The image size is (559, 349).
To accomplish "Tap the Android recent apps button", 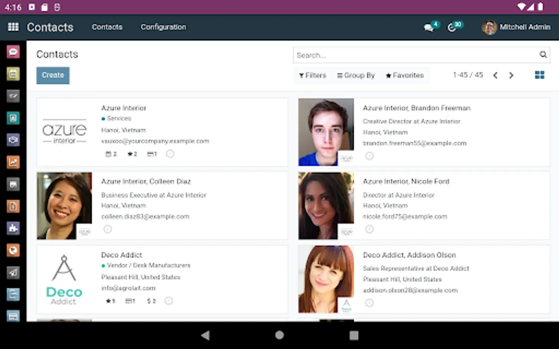I will [354, 335].
